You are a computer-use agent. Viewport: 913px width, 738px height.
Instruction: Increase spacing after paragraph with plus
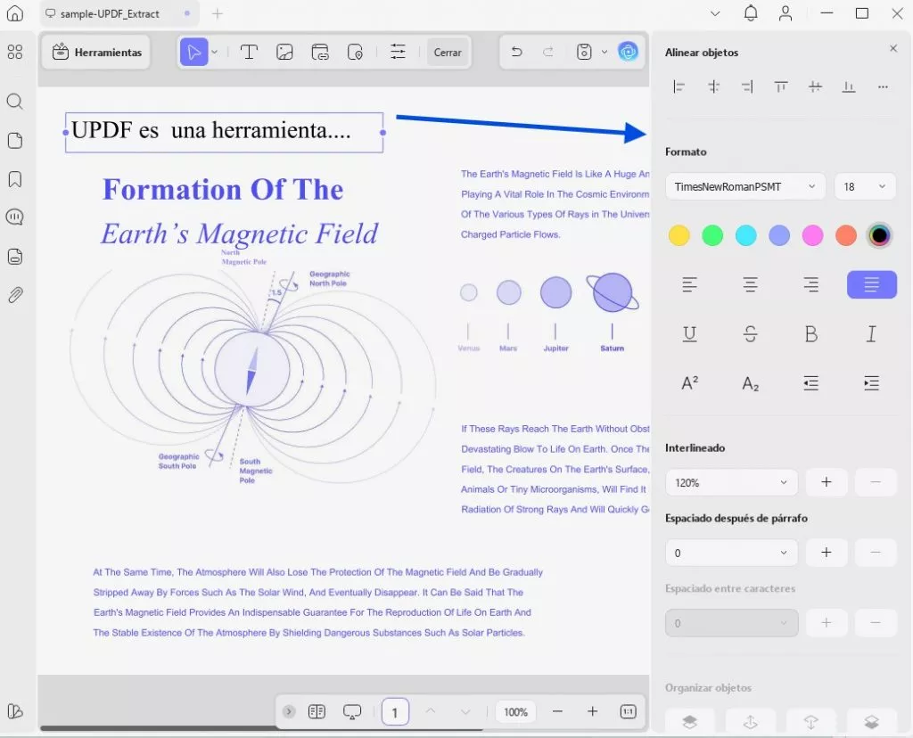coord(827,553)
